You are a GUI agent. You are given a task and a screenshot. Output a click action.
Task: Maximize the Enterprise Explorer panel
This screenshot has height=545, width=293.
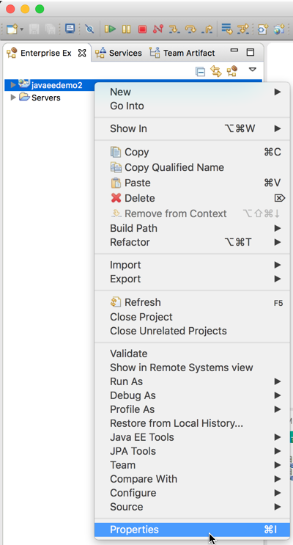251,53
